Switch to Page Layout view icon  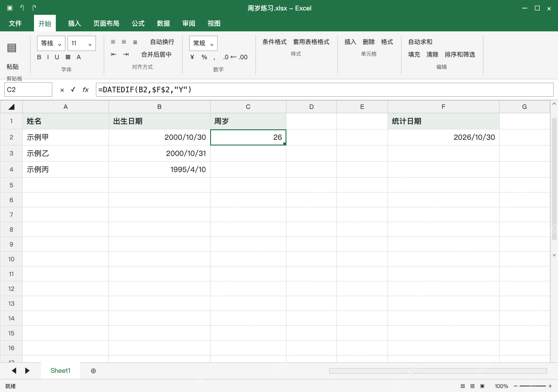pyautogui.click(x=472, y=386)
